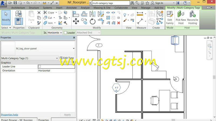Select the Rotate tool
216x121 pixels.
point(93,22)
